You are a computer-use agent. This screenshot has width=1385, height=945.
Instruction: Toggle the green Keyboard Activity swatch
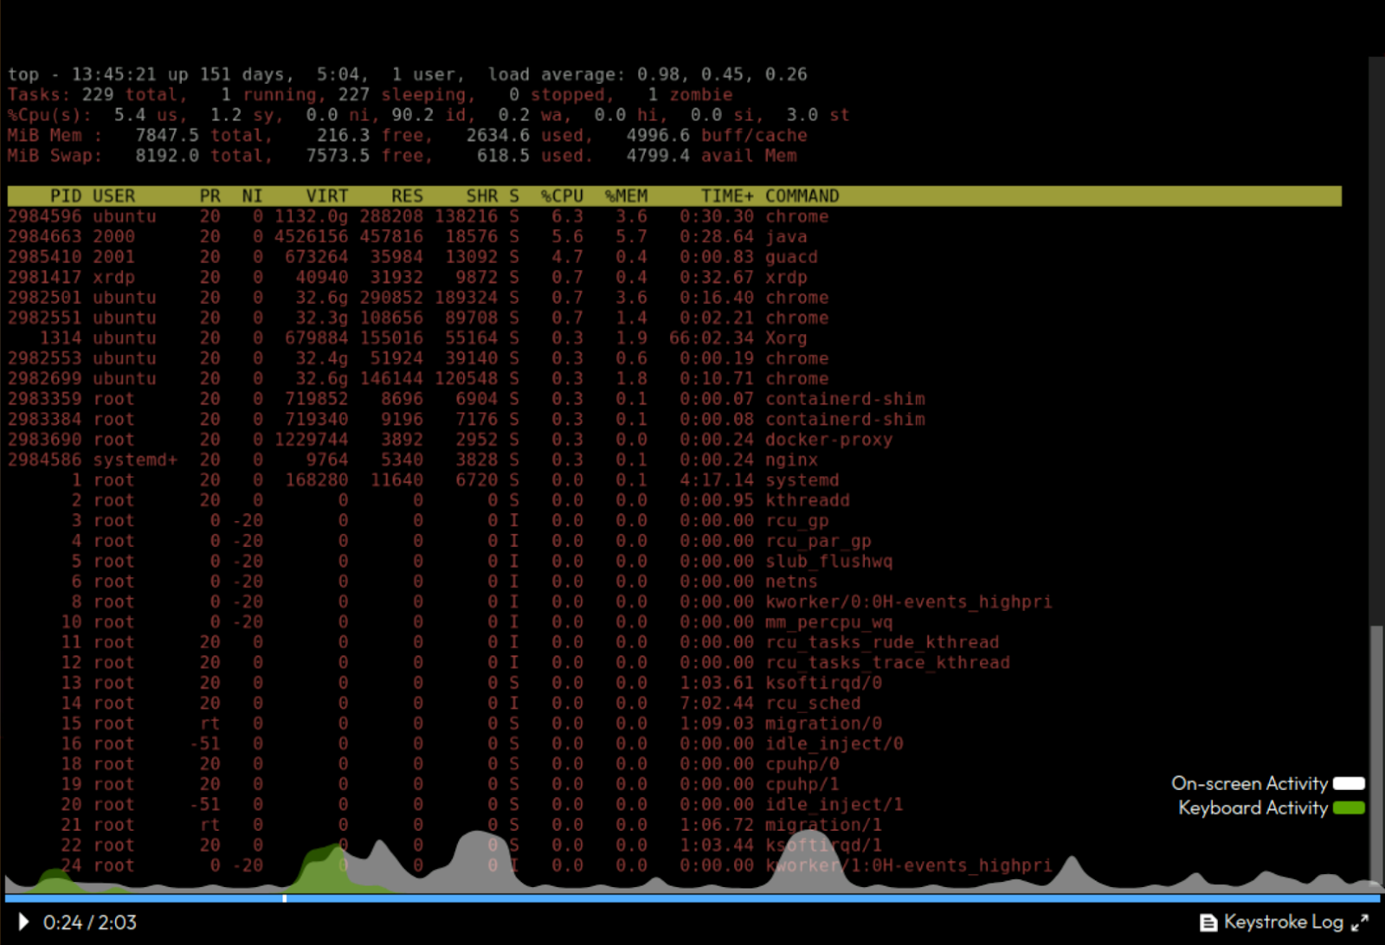click(1349, 808)
